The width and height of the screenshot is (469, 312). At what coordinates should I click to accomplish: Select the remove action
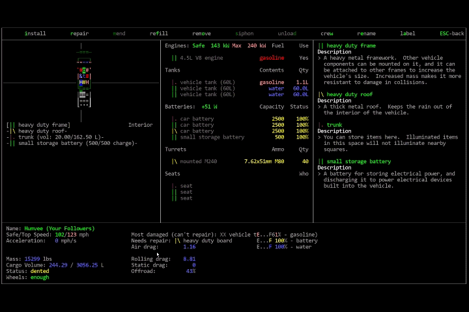pyautogui.click(x=201, y=33)
